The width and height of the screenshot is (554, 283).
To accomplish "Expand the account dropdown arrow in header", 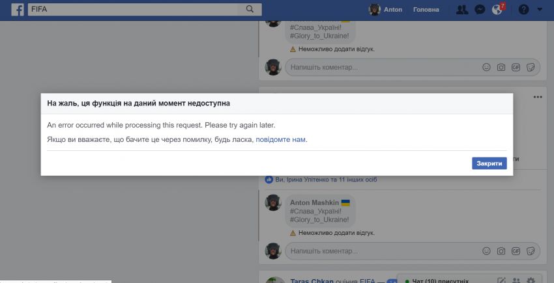I will [x=540, y=10].
